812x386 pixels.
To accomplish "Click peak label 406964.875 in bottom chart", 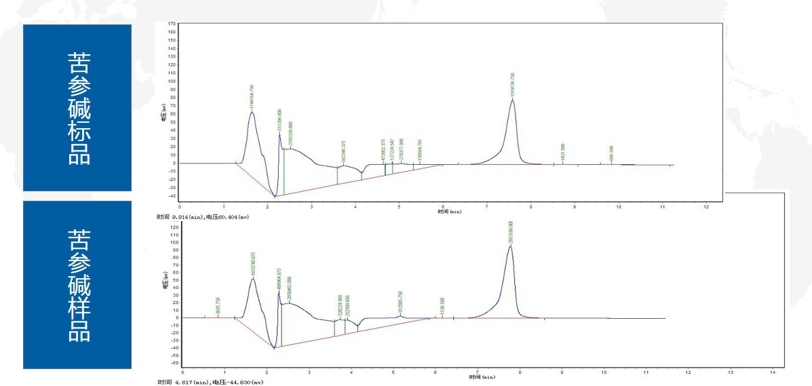I will (279, 279).
